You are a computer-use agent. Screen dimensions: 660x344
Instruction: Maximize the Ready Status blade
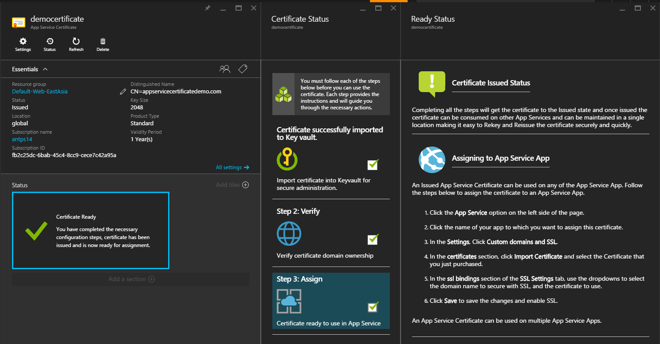[x=637, y=8]
